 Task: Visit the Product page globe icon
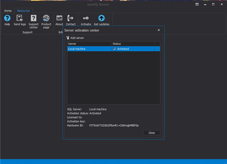pos(46,19)
